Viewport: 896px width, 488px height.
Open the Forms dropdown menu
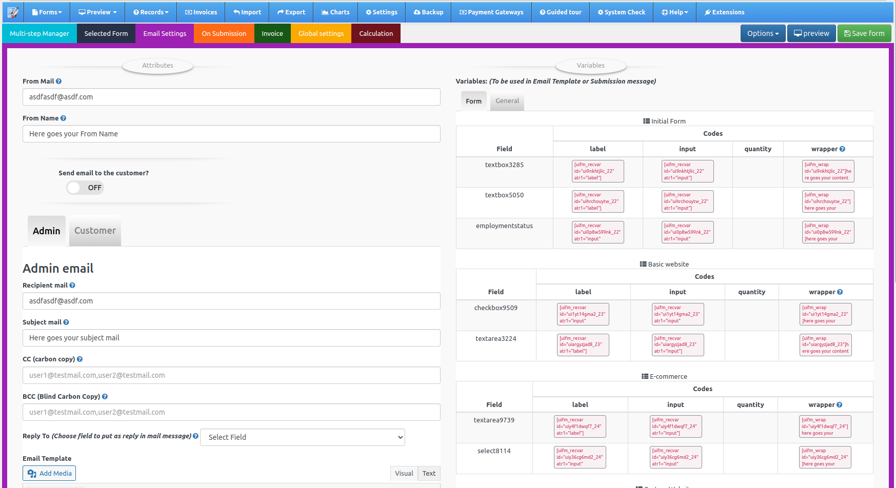(47, 12)
